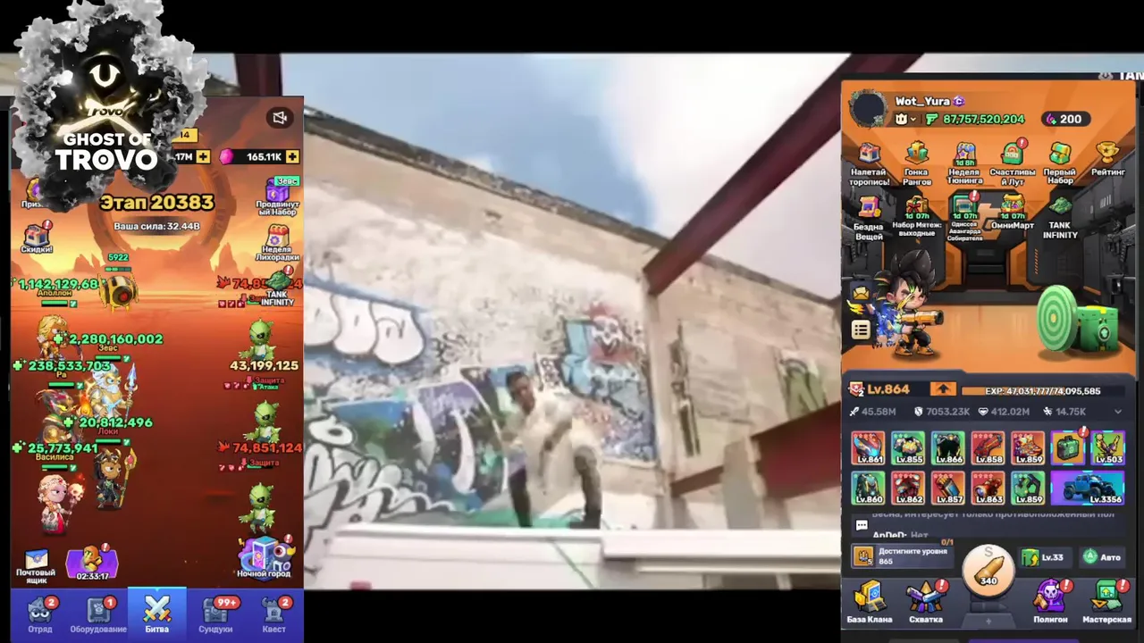Open Налетай торопись event
The height and width of the screenshot is (643, 1144).
click(869, 165)
